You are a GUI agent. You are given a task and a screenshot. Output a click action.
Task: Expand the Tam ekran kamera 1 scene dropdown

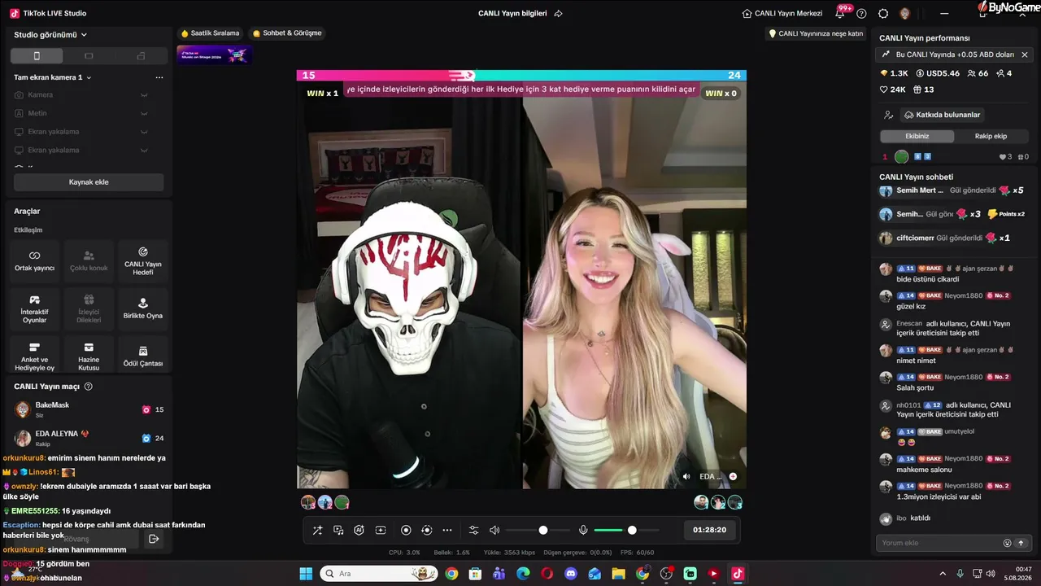click(53, 77)
